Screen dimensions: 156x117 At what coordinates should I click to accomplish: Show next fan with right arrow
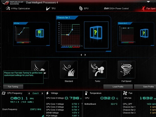85,55
